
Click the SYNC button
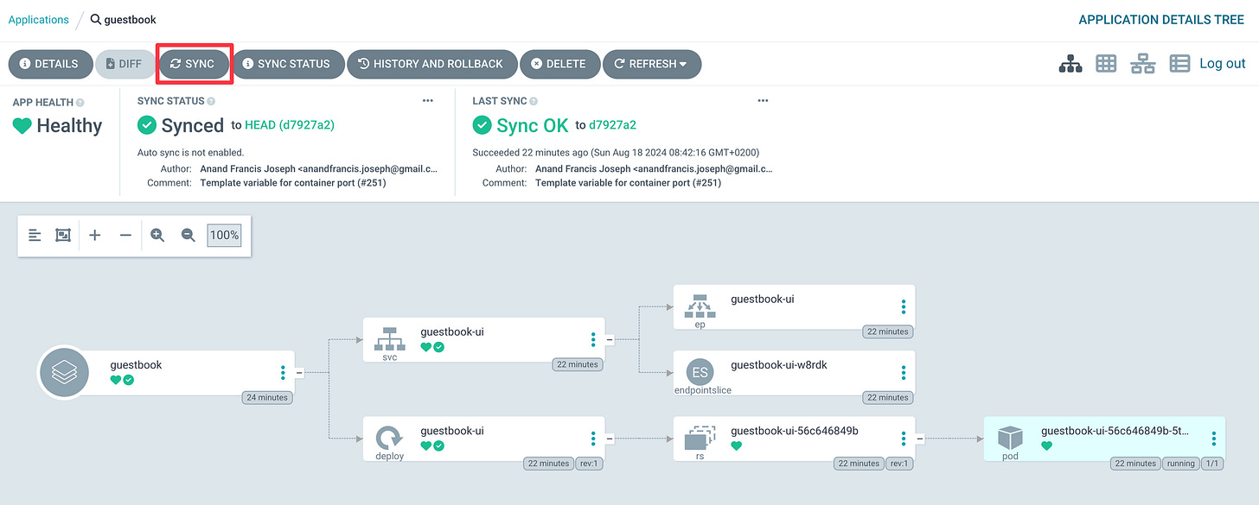coord(194,63)
